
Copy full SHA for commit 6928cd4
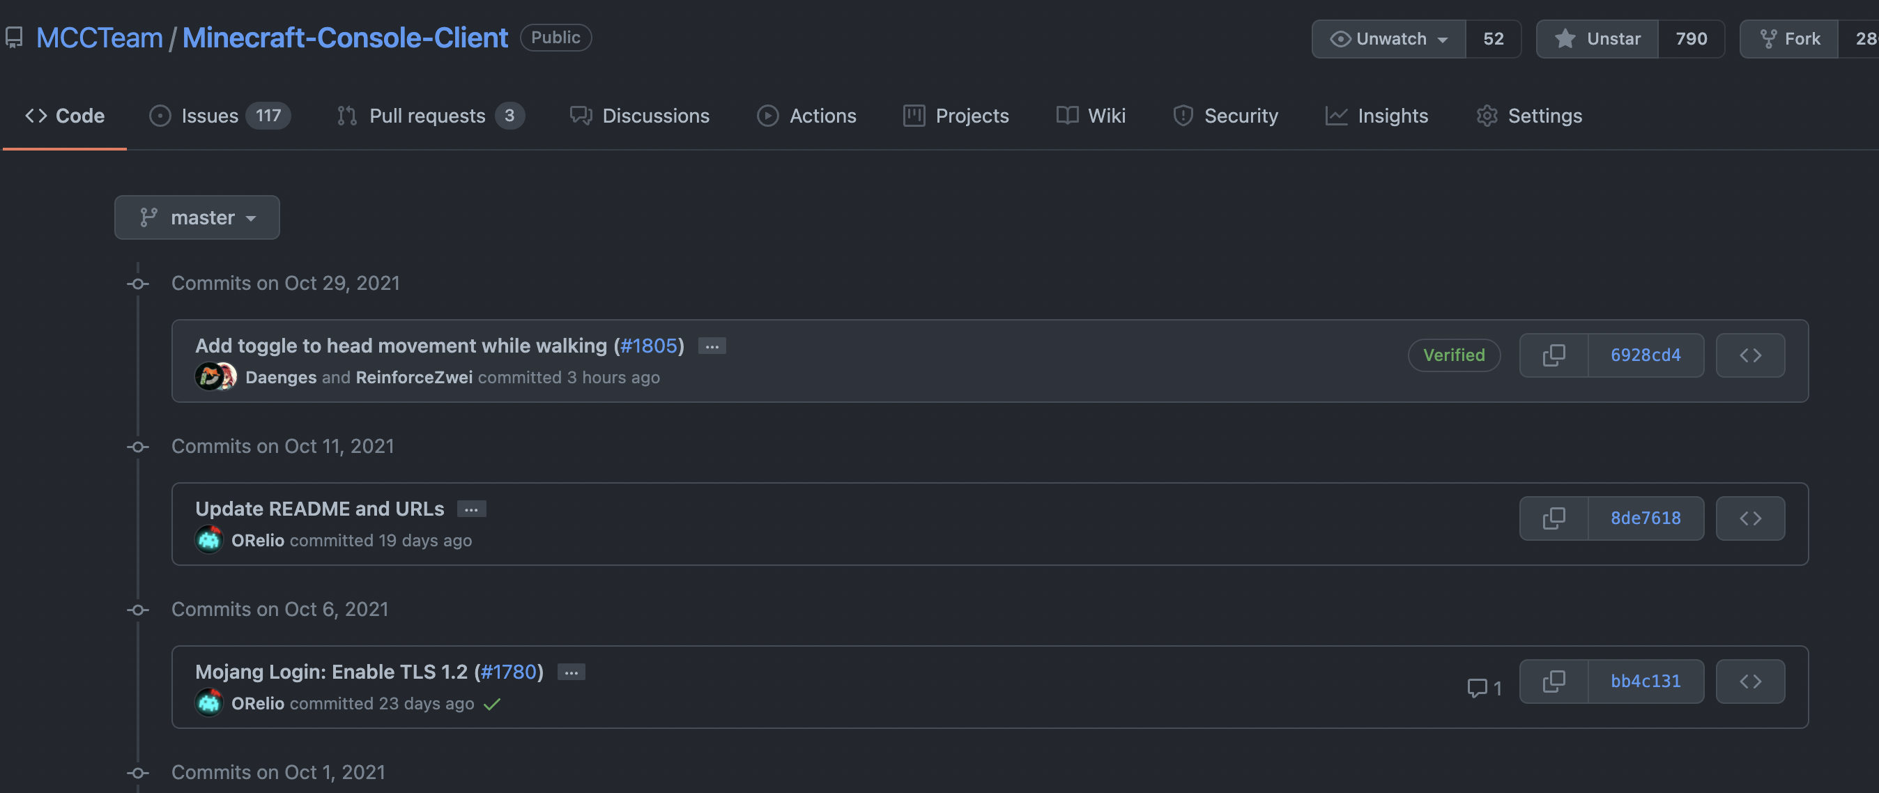(x=1554, y=355)
